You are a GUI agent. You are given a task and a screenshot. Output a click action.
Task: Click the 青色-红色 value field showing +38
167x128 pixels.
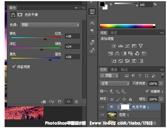click(x=72, y=36)
